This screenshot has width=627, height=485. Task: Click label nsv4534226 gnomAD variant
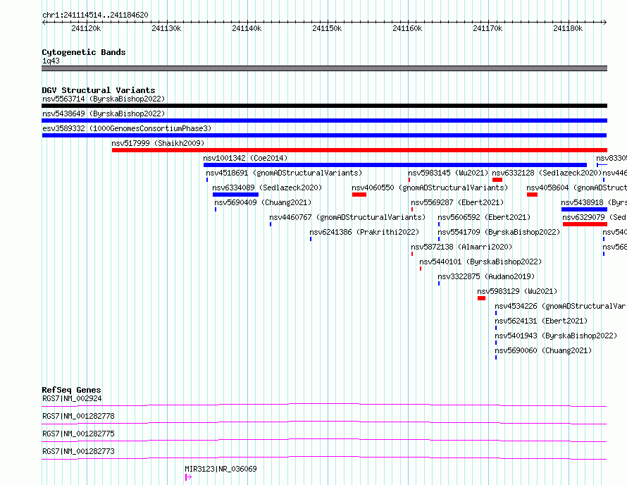tap(561, 306)
